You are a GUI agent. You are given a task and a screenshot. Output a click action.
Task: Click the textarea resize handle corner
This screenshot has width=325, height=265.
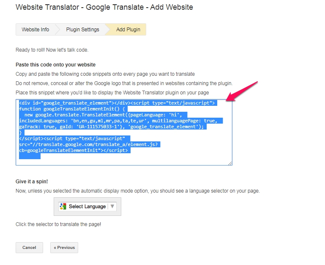pyautogui.click(x=230, y=163)
